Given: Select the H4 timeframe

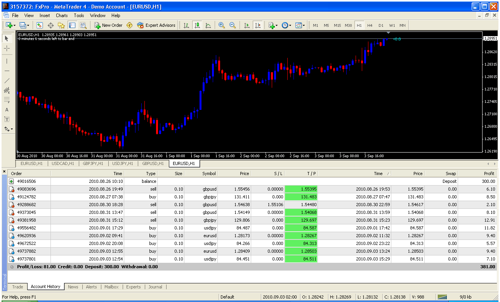Looking at the screenshot, I should [x=370, y=25].
